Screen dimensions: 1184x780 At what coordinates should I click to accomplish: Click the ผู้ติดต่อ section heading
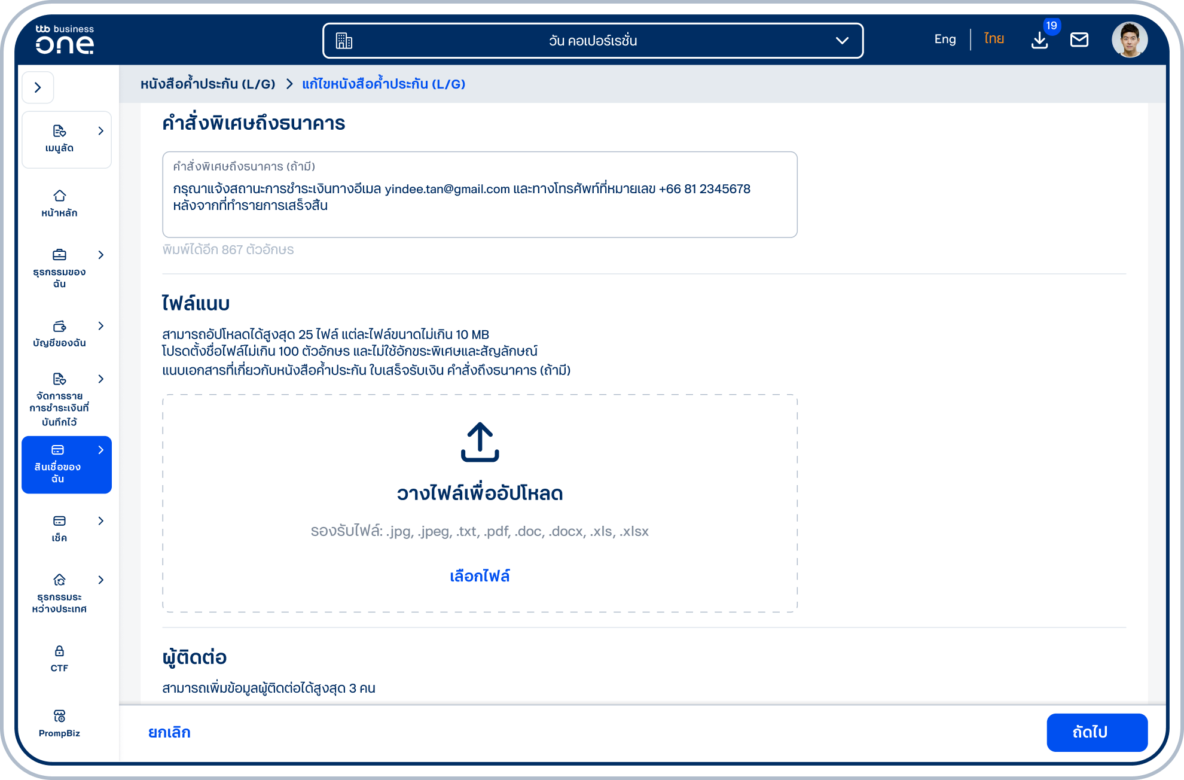point(194,657)
